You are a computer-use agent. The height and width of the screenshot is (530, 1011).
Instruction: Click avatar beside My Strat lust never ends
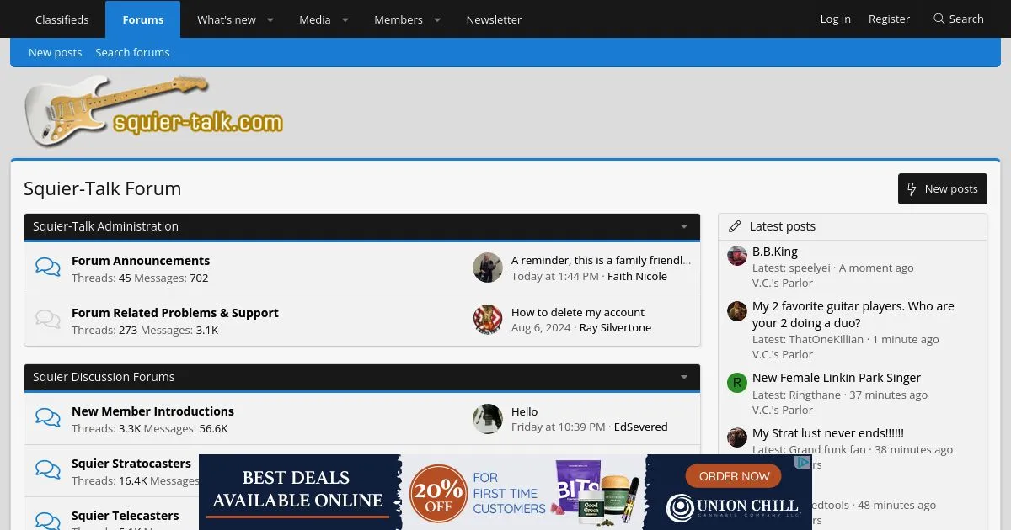[737, 437]
